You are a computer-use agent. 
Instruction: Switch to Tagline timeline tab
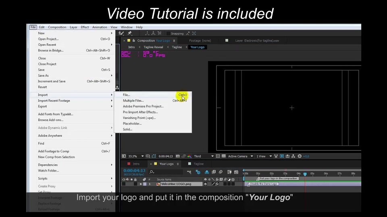pos(198,164)
